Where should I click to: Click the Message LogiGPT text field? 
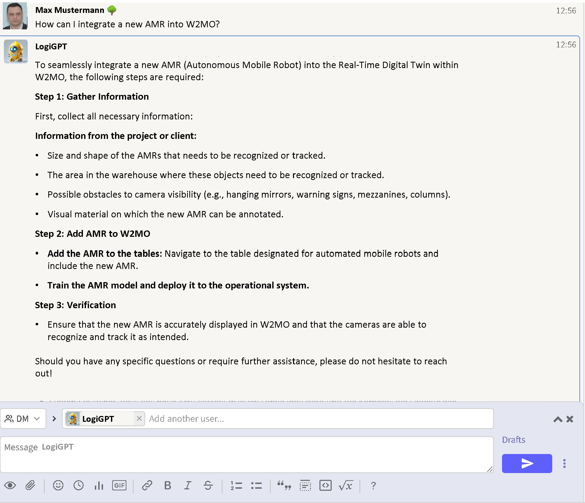[x=246, y=454]
